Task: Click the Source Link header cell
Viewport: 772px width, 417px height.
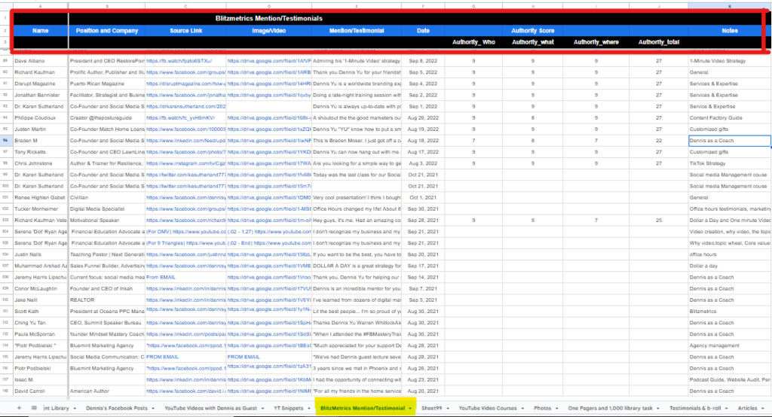Action: pyautogui.click(x=186, y=31)
